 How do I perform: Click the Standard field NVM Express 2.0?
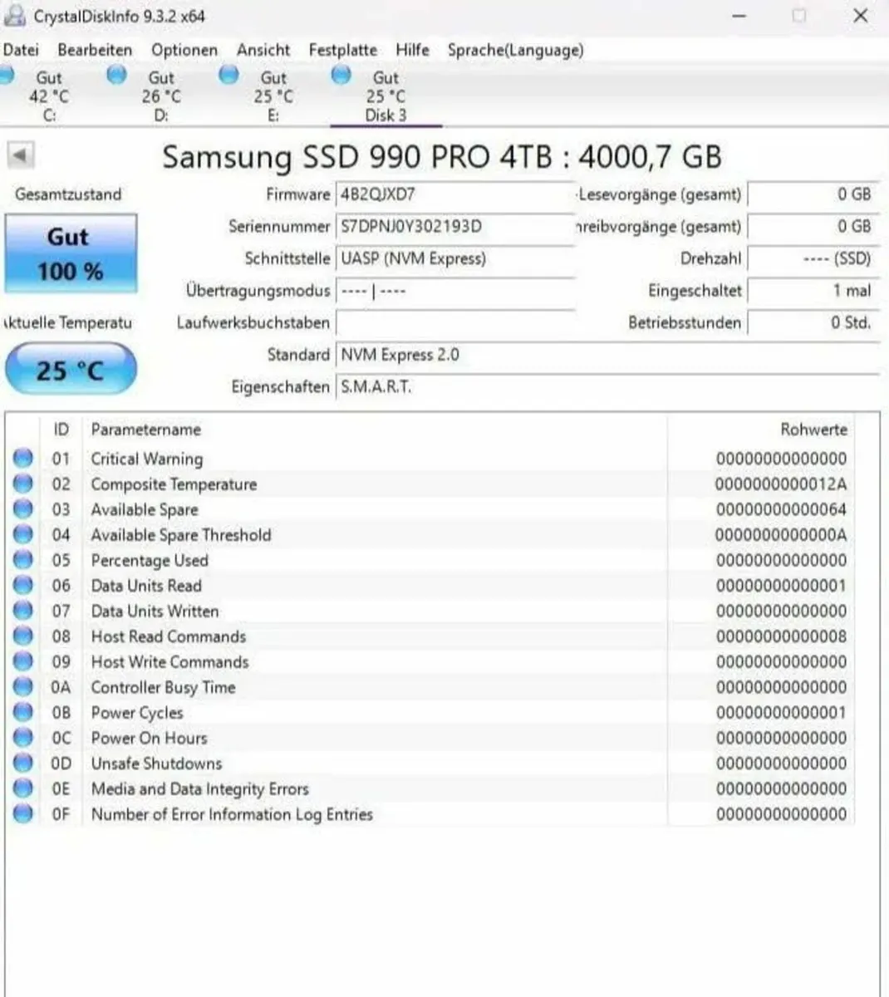click(607, 355)
